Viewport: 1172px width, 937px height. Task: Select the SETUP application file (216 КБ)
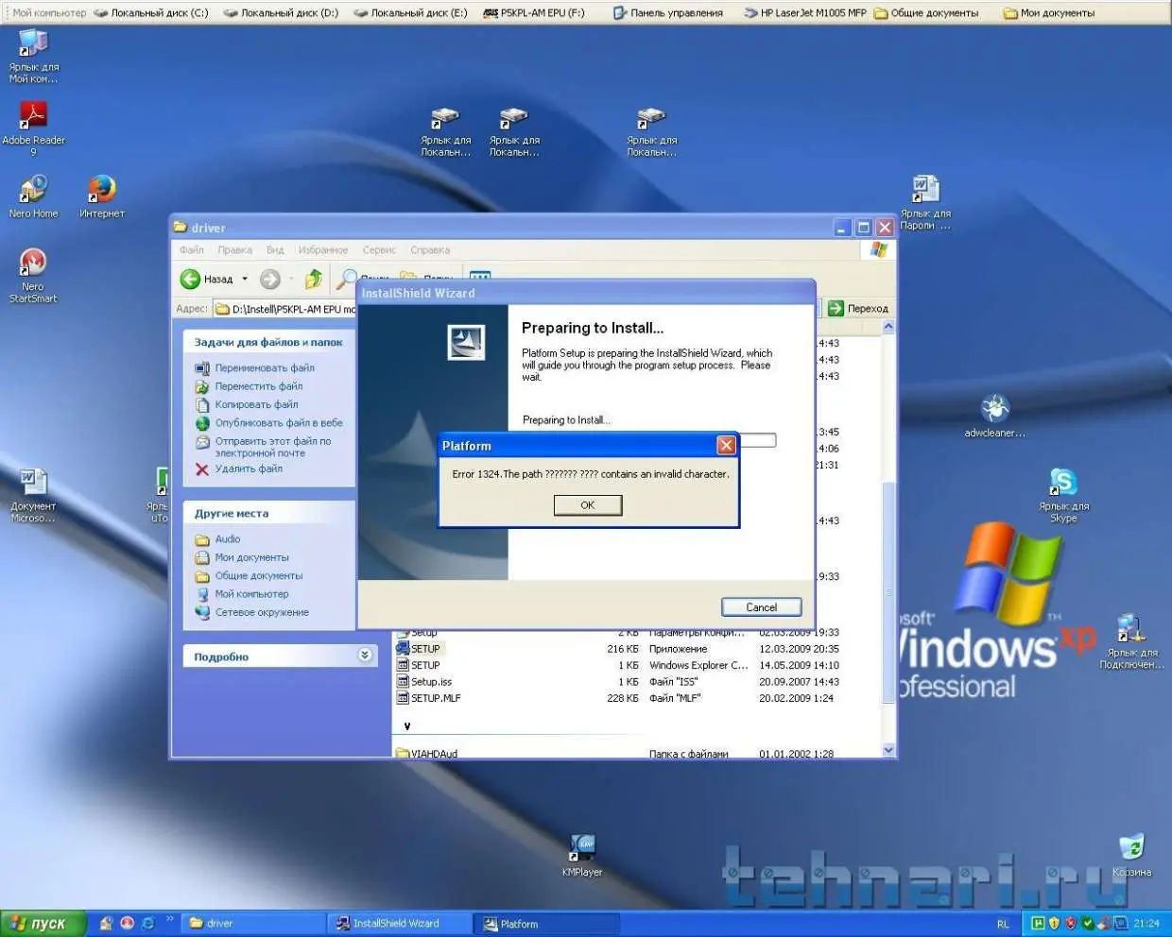click(425, 649)
